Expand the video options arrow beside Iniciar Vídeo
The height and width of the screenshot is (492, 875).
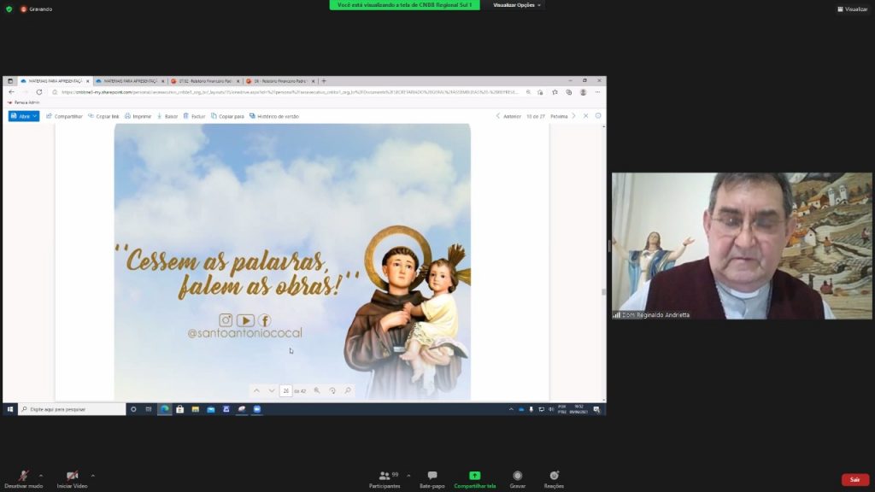(x=92, y=475)
